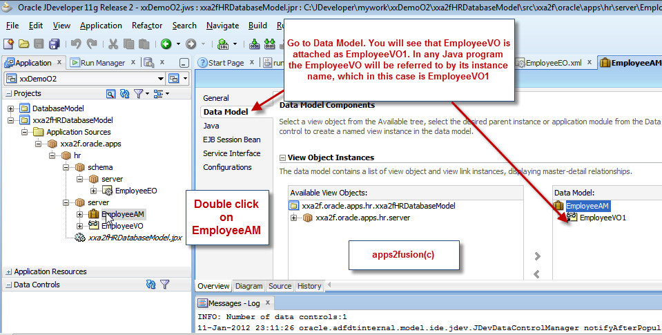The width and height of the screenshot is (662, 335).
Task: Click the Open folder toolbar icon
Action: (x=23, y=44)
